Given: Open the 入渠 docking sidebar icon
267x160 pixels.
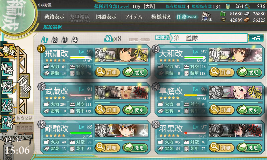Looking at the screenshot, I should click(x=7, y=105).
